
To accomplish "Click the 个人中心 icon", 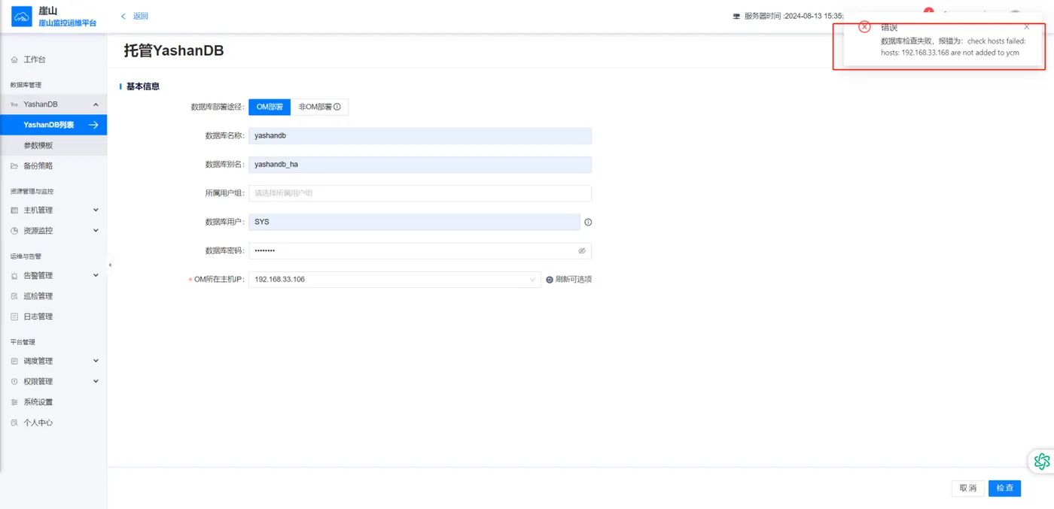I will pos(14,423).
